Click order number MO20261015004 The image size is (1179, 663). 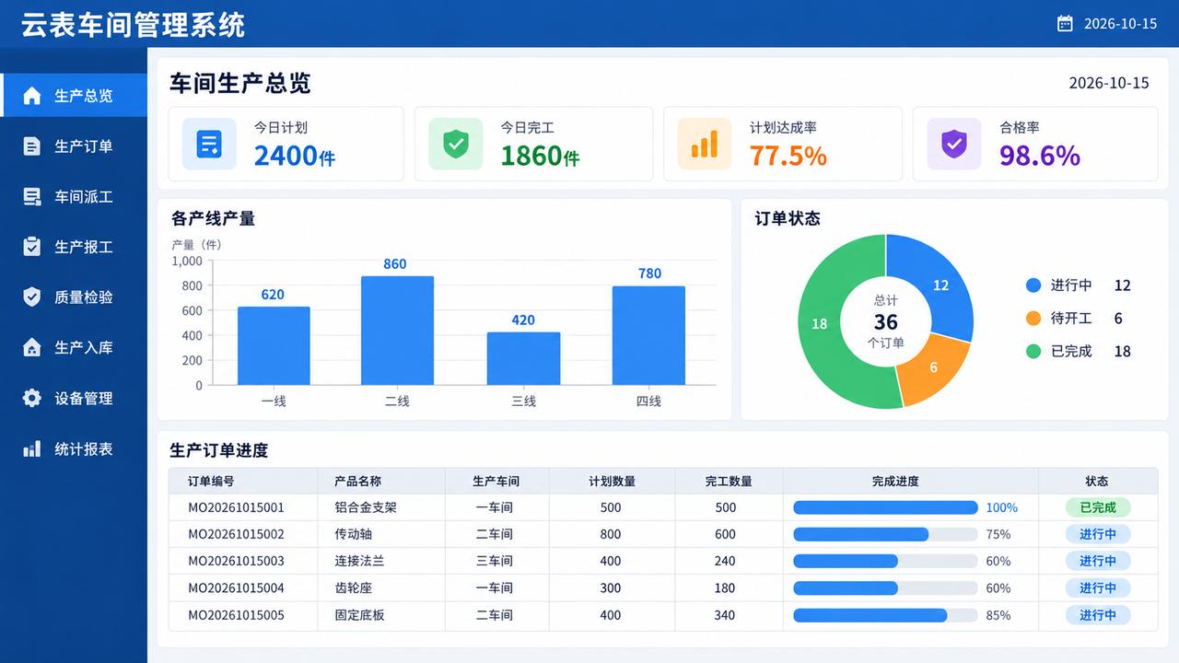[236, 587]
